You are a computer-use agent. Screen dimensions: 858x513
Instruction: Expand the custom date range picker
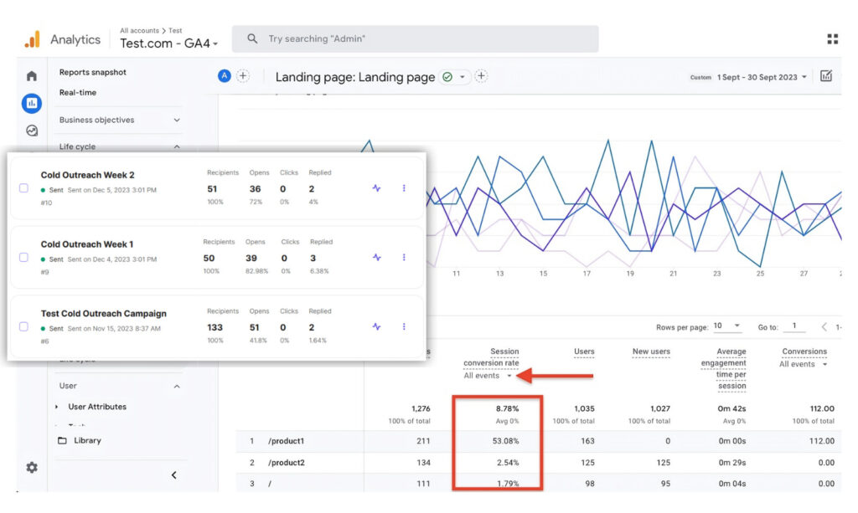pyautogui.click(x=761, y=77)
